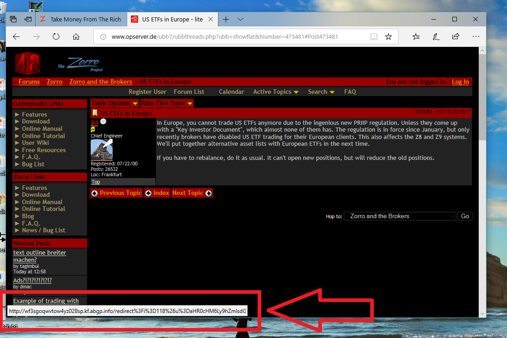Go to Previous Topic button
The width and height of the screenshot is (507, 338).
pos(116,193)
